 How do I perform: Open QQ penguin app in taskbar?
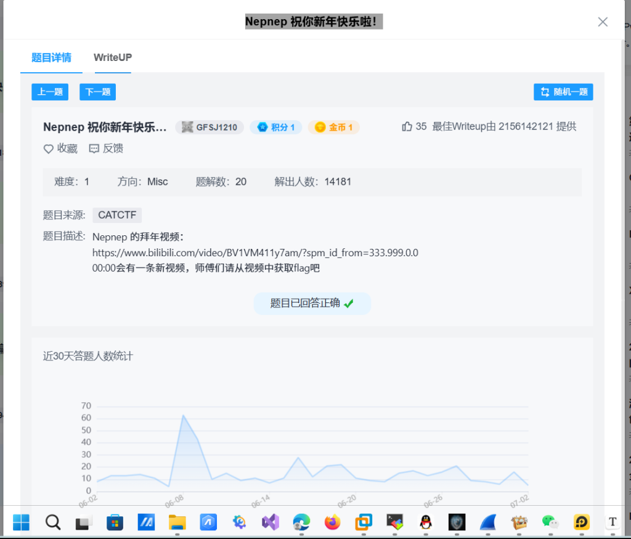coord(426,522)
